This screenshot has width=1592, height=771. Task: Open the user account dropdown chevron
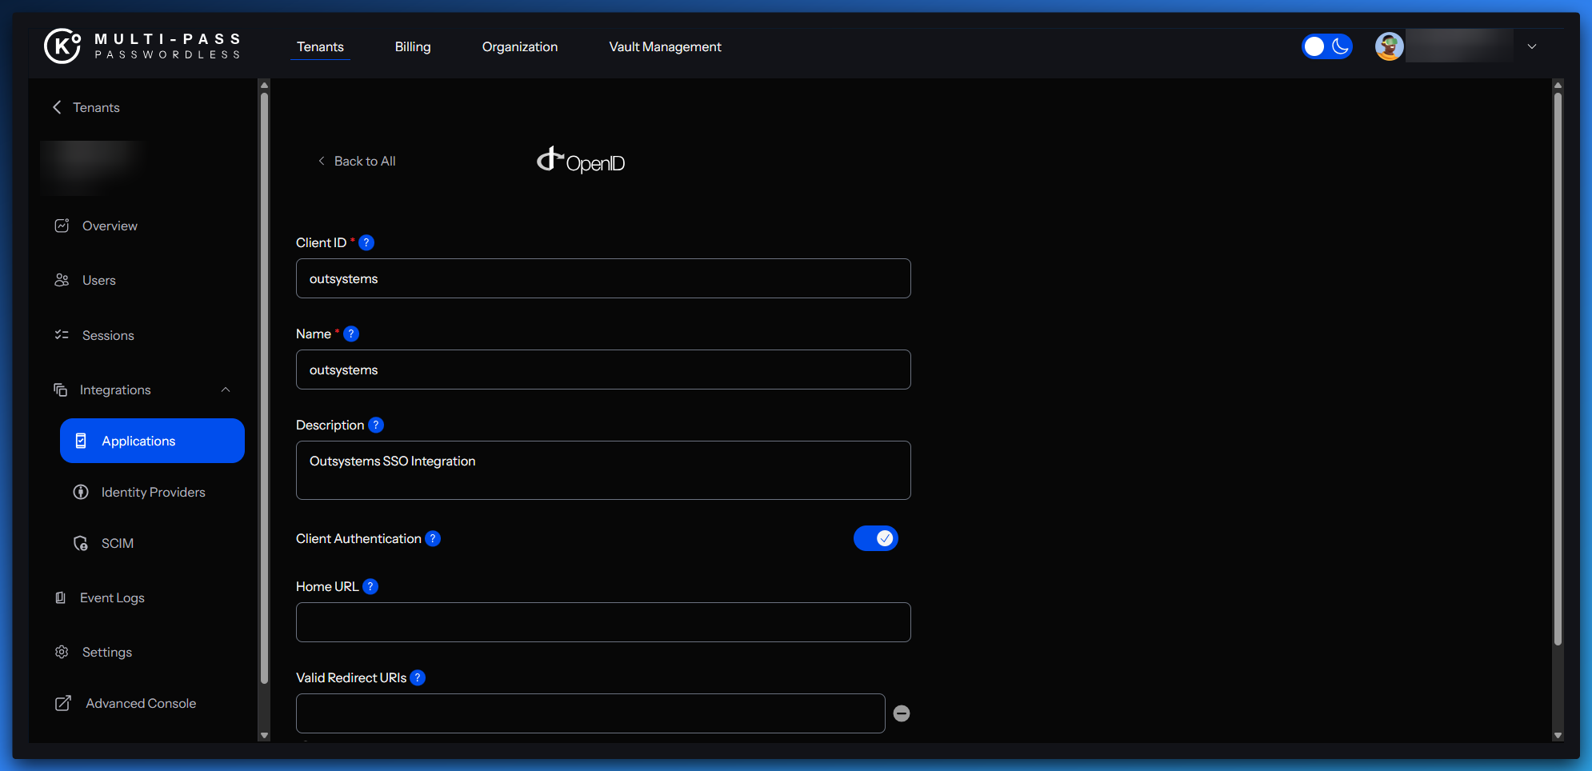1532,46
